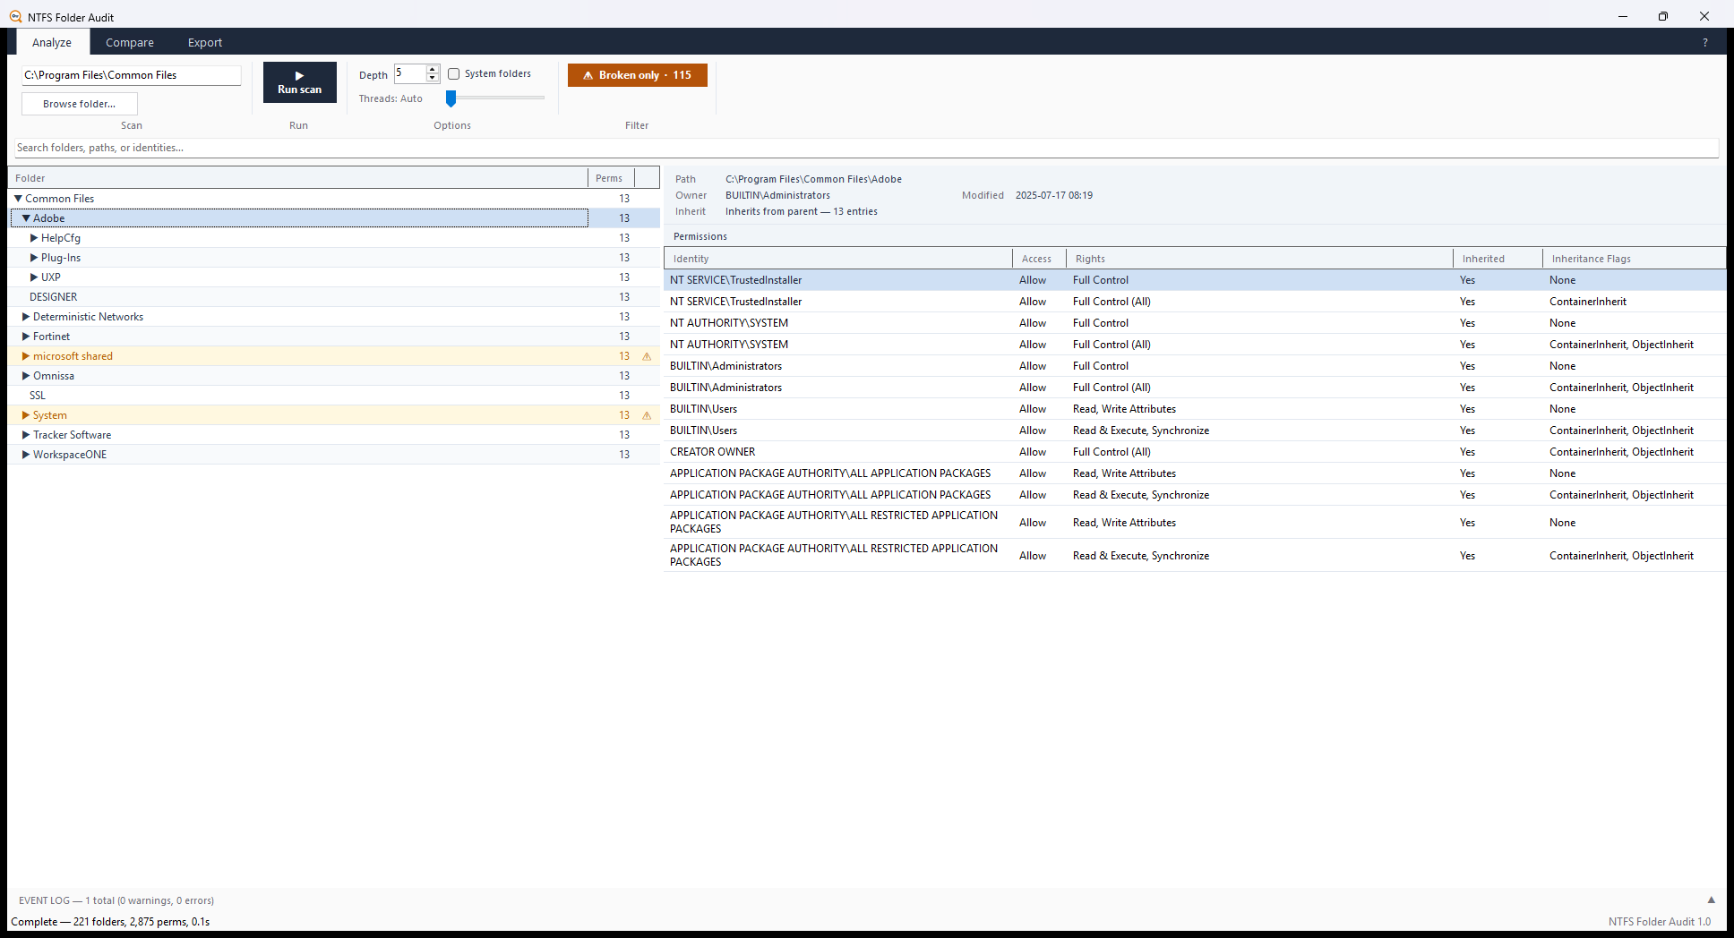
Task: Expand the UXP folder
Action: pyautogui.click(x=34, y=277)
